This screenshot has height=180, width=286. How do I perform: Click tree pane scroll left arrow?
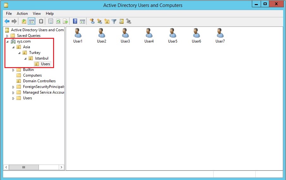6,167
